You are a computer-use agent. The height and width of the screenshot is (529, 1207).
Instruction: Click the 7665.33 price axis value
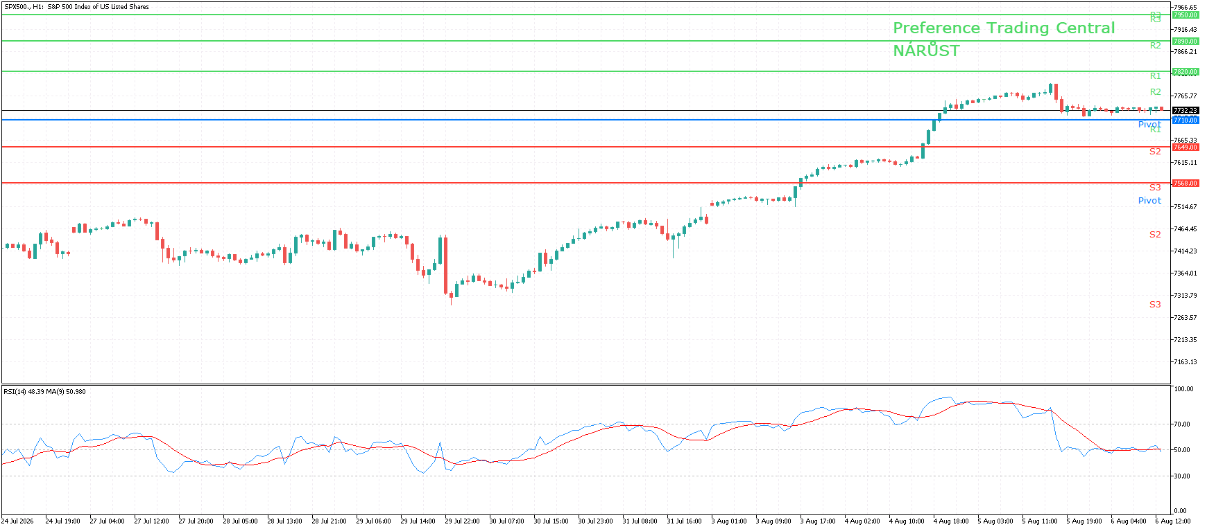(1185, 141)
